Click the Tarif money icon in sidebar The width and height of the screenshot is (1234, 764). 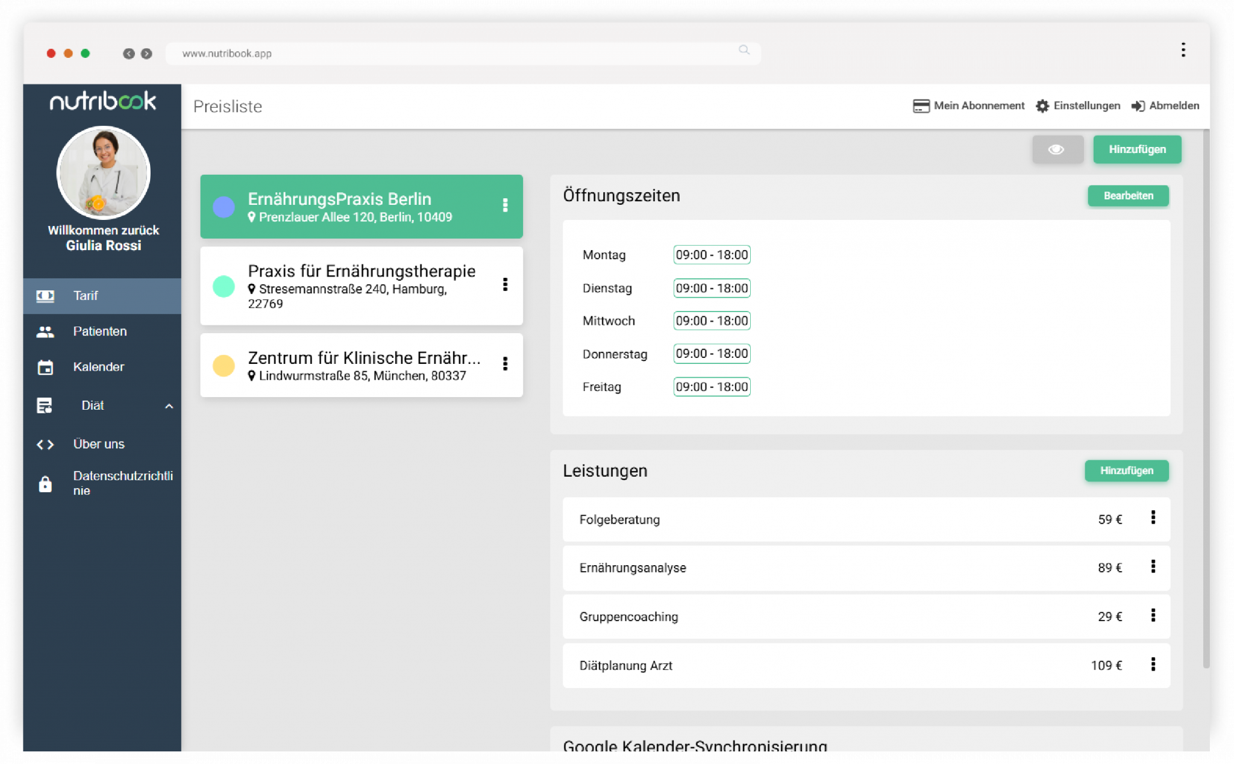[45, 296]
